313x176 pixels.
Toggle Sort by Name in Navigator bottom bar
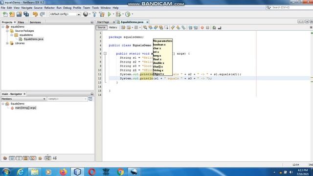tap(48, 158)
